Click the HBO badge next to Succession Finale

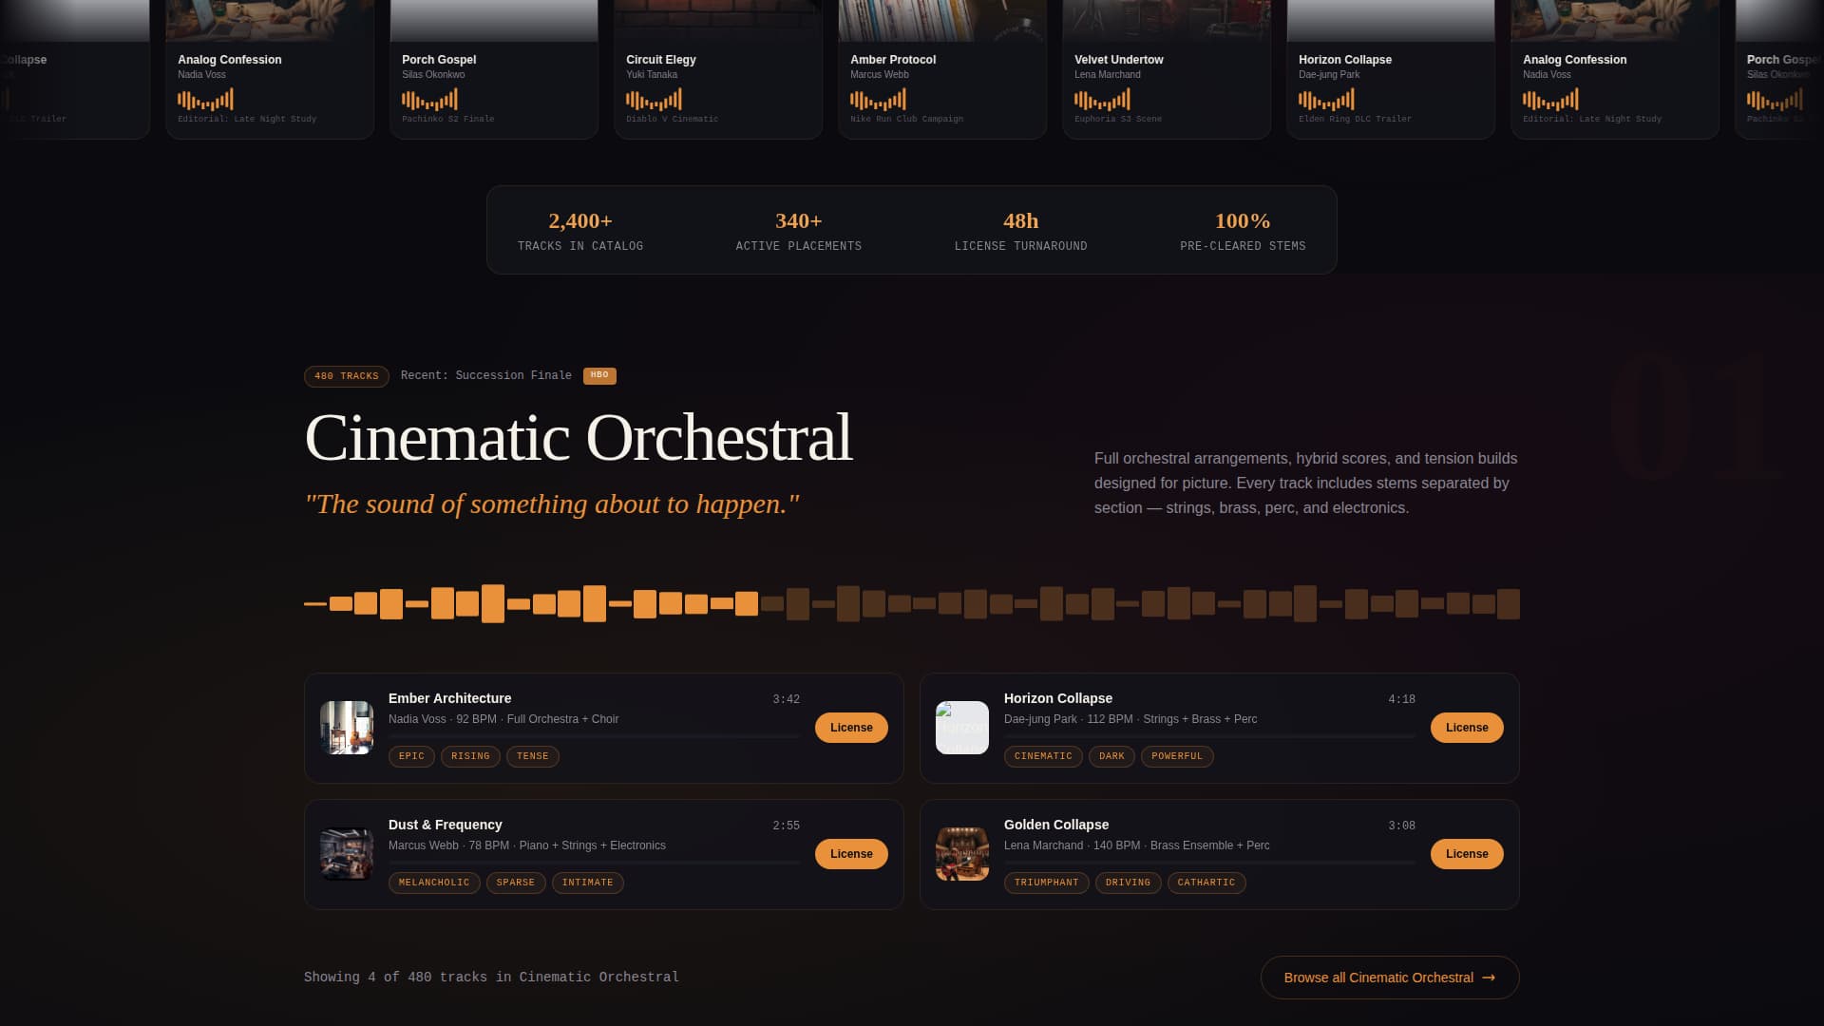(599, 375)
